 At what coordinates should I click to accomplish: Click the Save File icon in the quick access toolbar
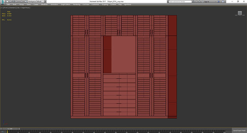(14, 1)
